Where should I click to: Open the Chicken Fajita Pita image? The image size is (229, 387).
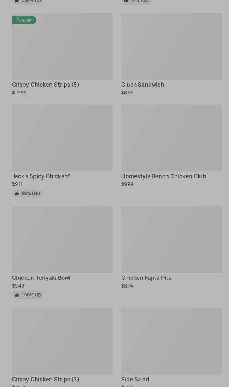click(171, 240)
